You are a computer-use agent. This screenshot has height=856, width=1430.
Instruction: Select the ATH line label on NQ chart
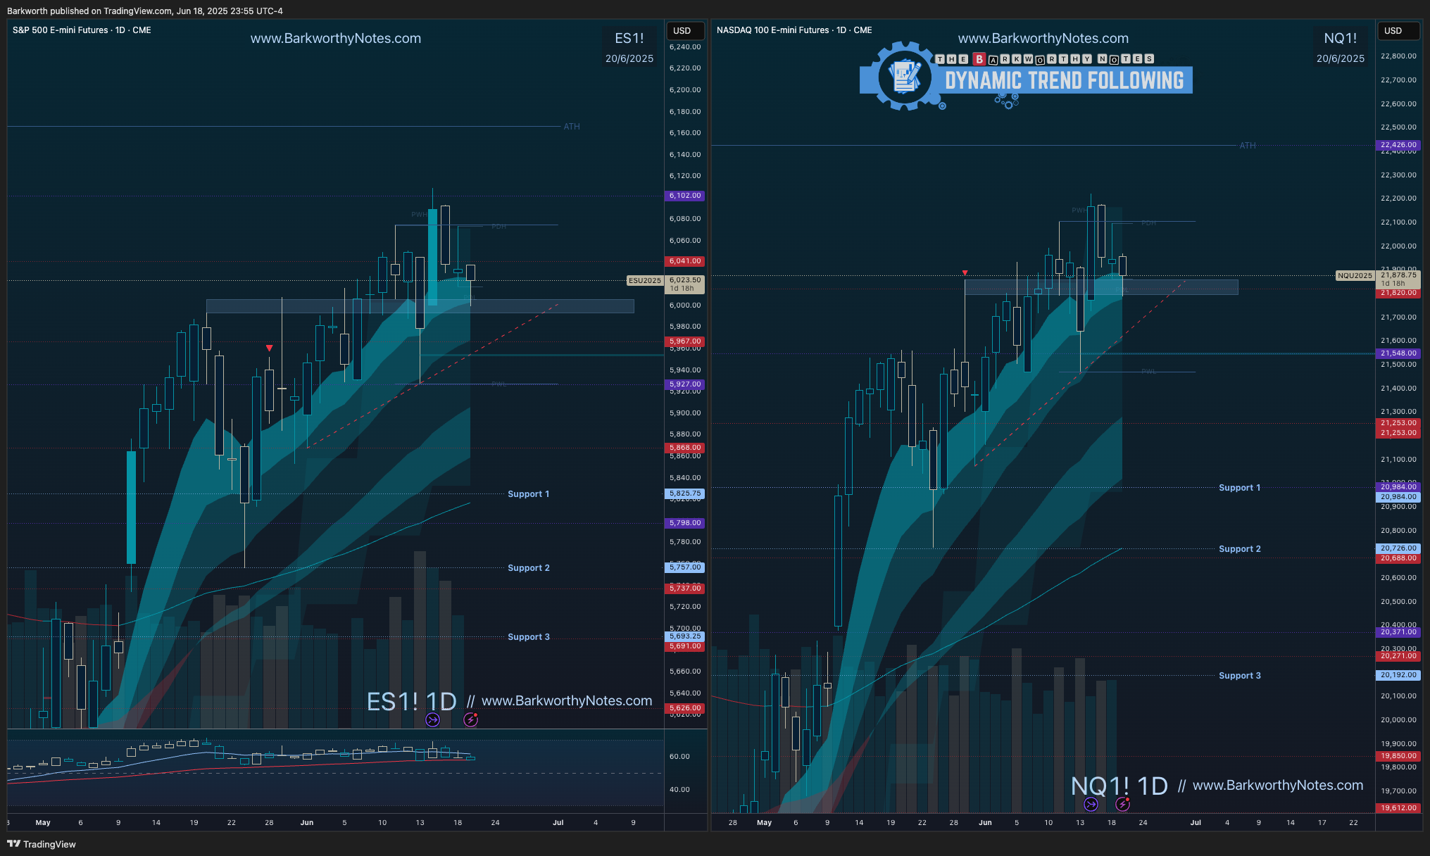point(1248,146)
